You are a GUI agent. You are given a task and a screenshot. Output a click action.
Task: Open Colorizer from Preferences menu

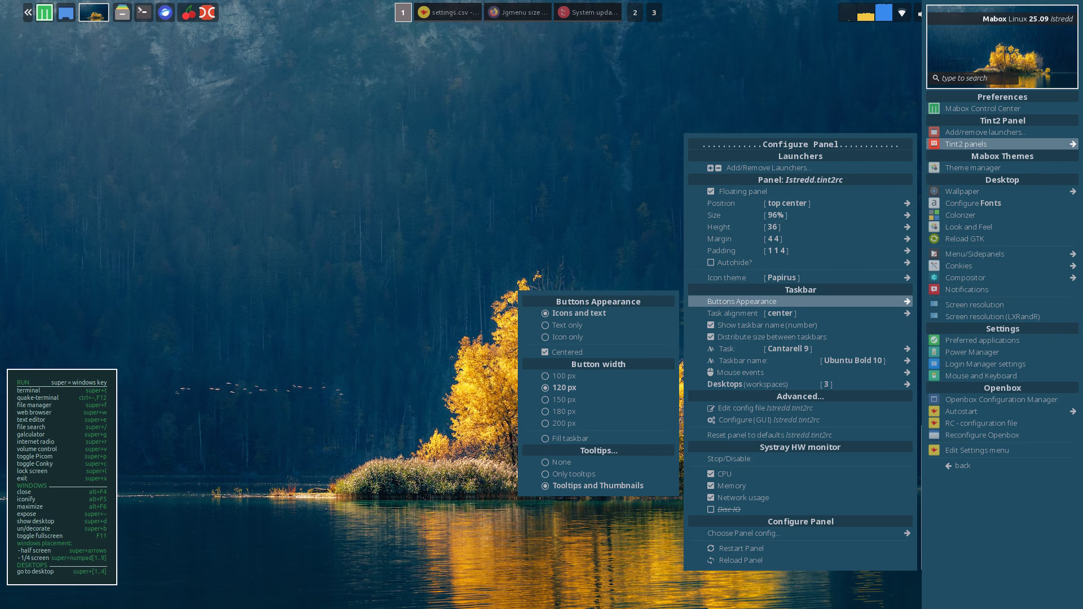(960, 215)
